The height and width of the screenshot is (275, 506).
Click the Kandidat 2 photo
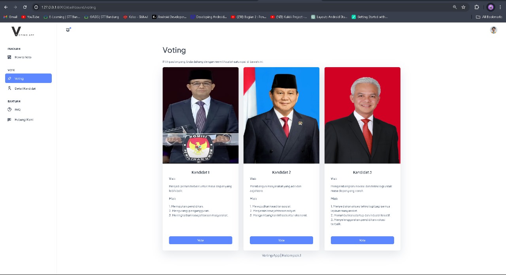pos(281,115)
